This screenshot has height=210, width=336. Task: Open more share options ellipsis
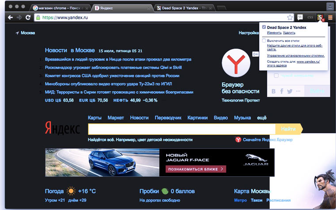click(x=298, y=91)
